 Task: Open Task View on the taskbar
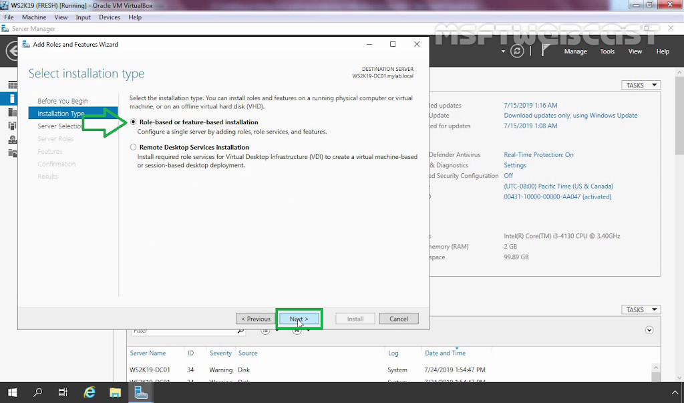(63, 392)
